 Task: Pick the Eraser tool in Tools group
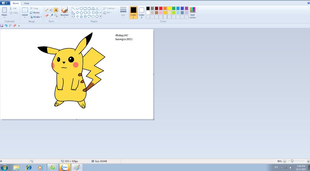(x=47, y=15)
